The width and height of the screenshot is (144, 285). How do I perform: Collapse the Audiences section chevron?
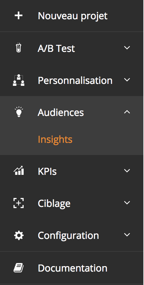click(x=127, y=112)
